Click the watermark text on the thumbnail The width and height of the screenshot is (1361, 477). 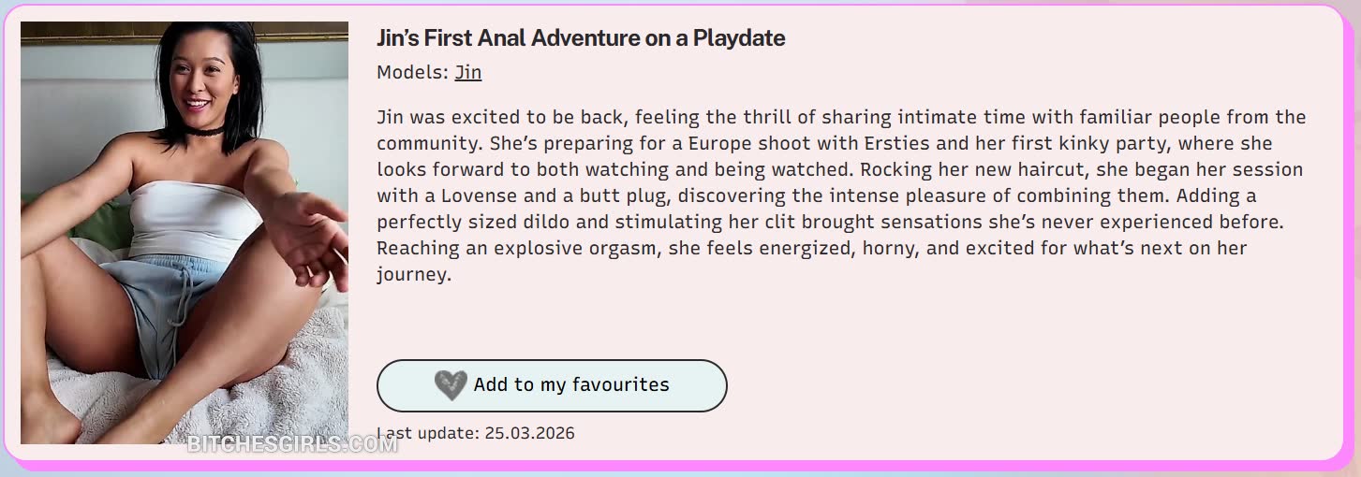[x=292, y=444]
